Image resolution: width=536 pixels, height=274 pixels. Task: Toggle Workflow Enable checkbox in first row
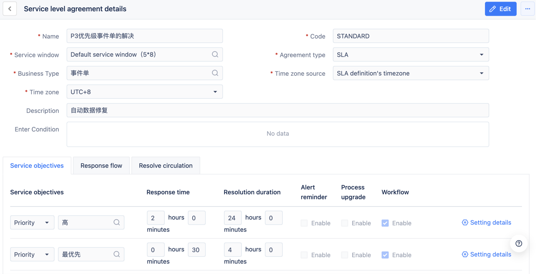click(x=385, y=223)
